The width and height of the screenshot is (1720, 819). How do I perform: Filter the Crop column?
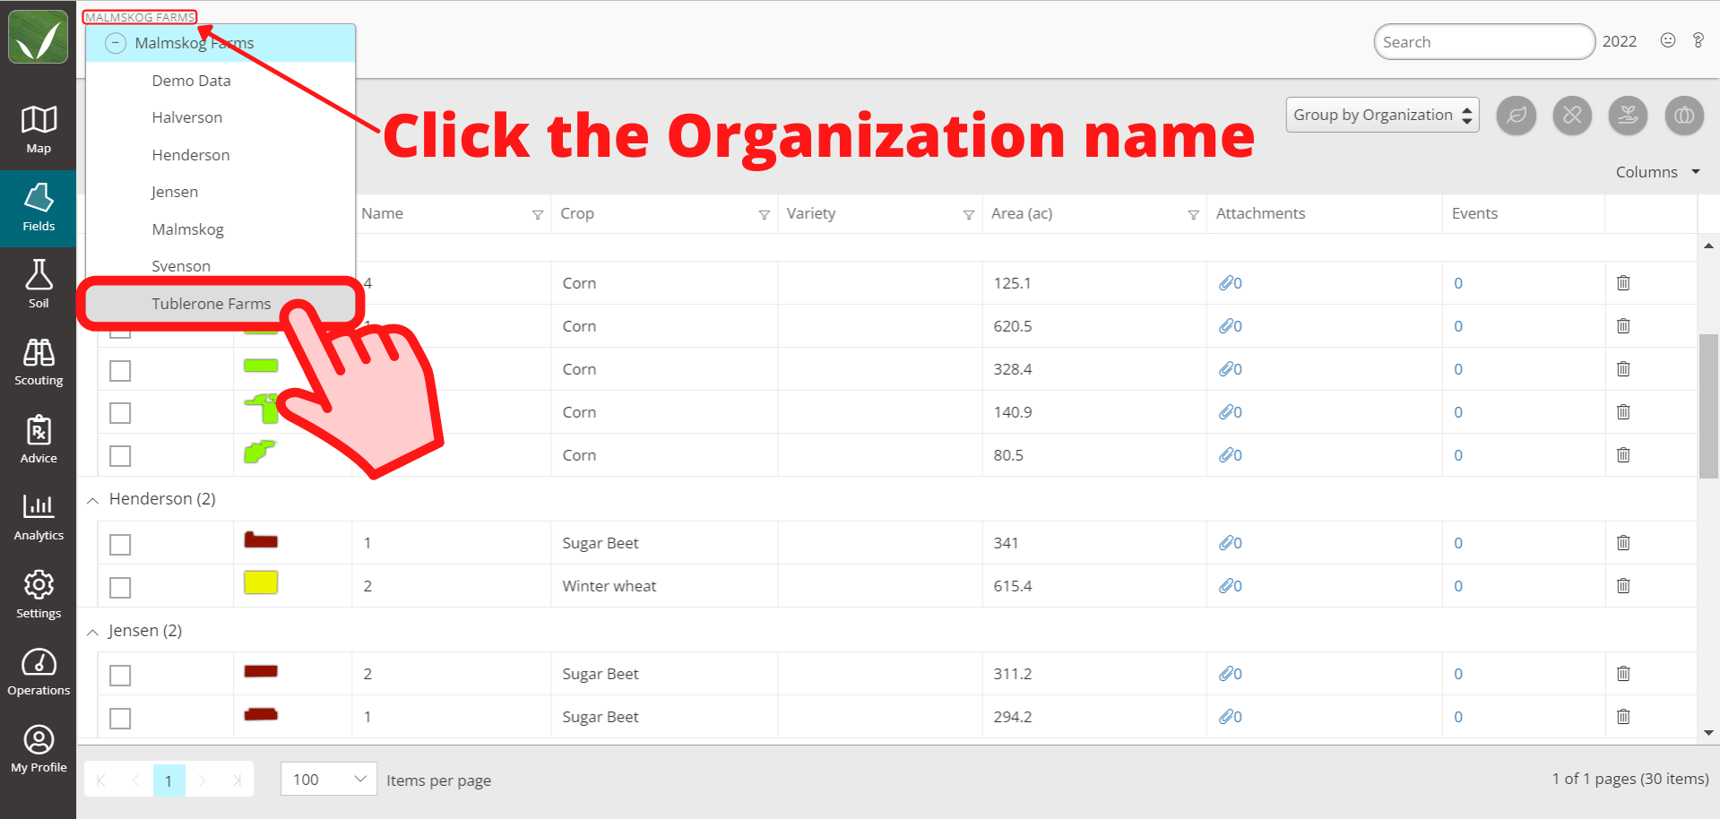click(765, 215)
